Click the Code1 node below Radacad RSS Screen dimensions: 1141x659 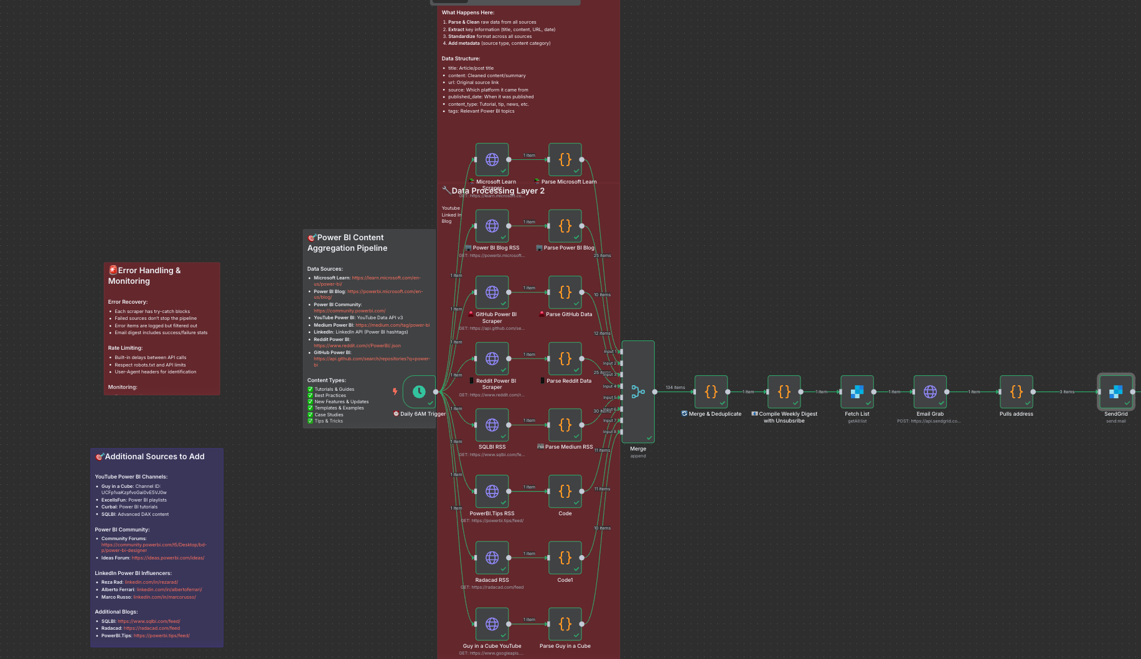click(x=565, y=558)
